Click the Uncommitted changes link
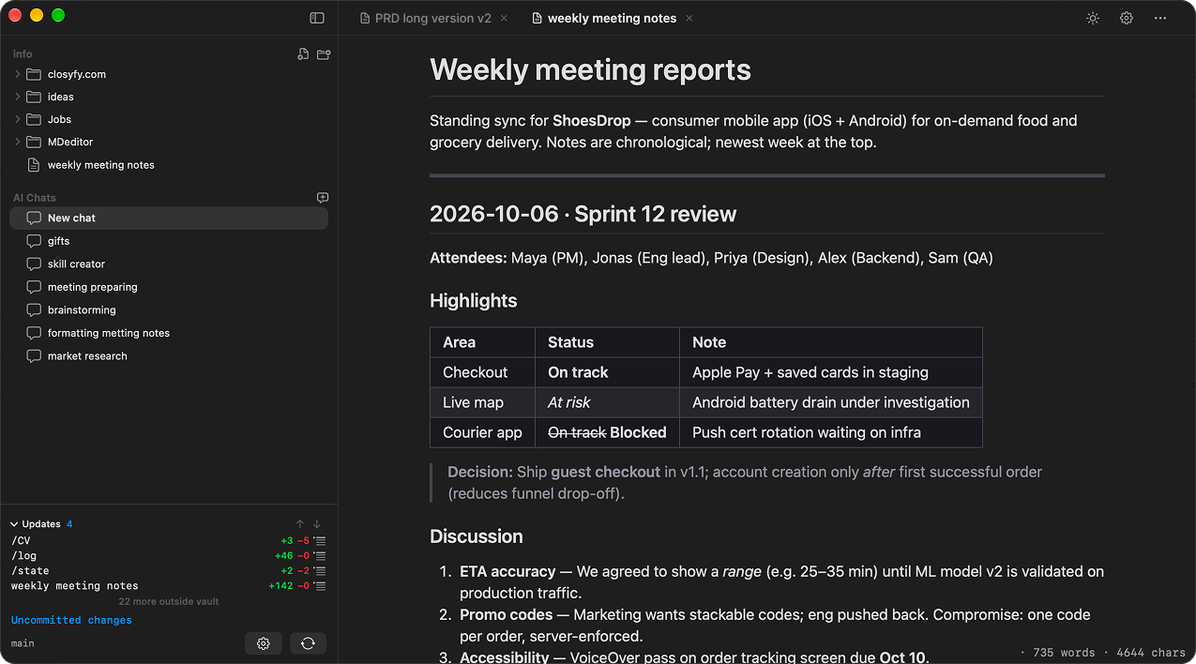The image size is (1196, 664). tap(71, 620)
